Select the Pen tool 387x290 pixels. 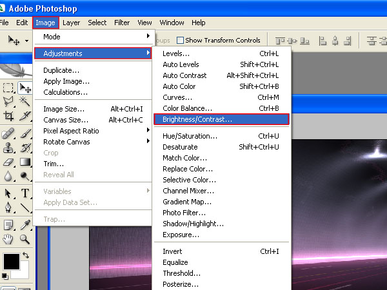point(8,208)
